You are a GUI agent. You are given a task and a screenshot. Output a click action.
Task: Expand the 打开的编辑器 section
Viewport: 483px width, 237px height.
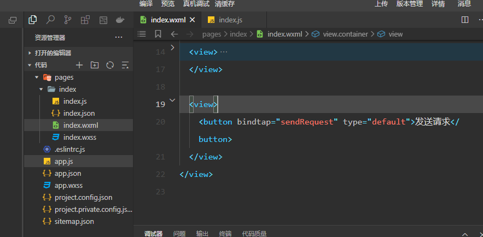click(30, 53)
